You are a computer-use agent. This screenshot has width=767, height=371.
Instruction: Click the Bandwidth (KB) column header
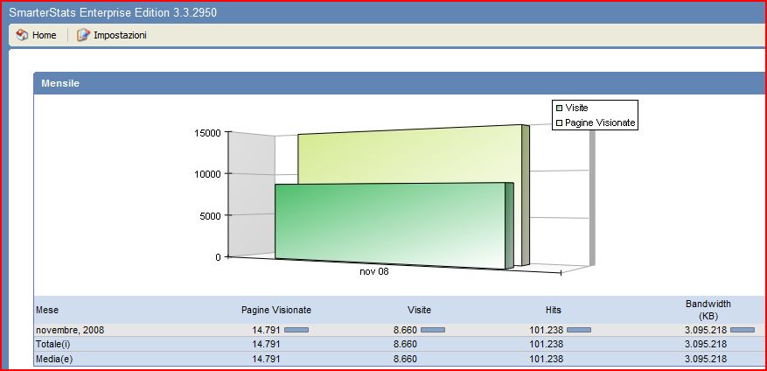[708, 310]
